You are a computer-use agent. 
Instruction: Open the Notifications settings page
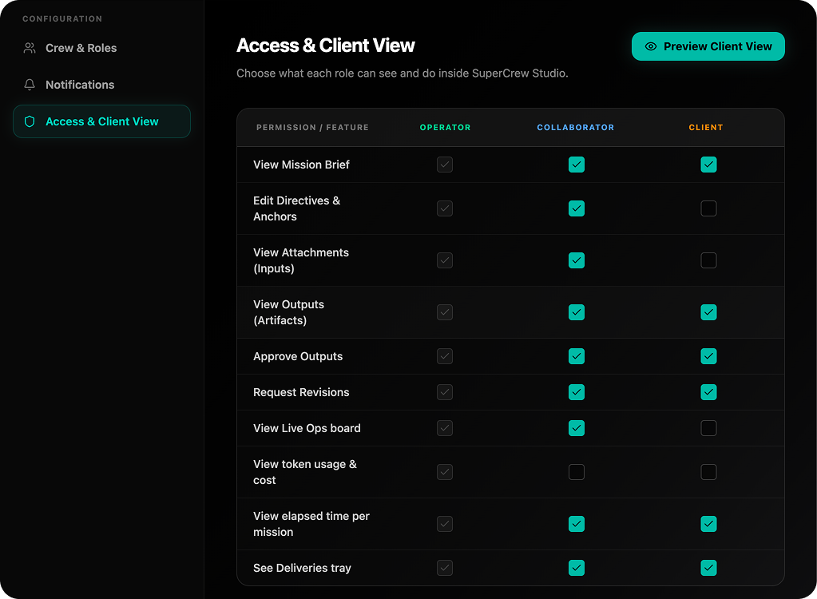coord(79,84)
